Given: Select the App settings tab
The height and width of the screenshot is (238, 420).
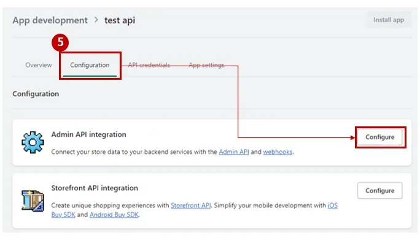Looking at the screenshot, I should (x=206, y=65).
